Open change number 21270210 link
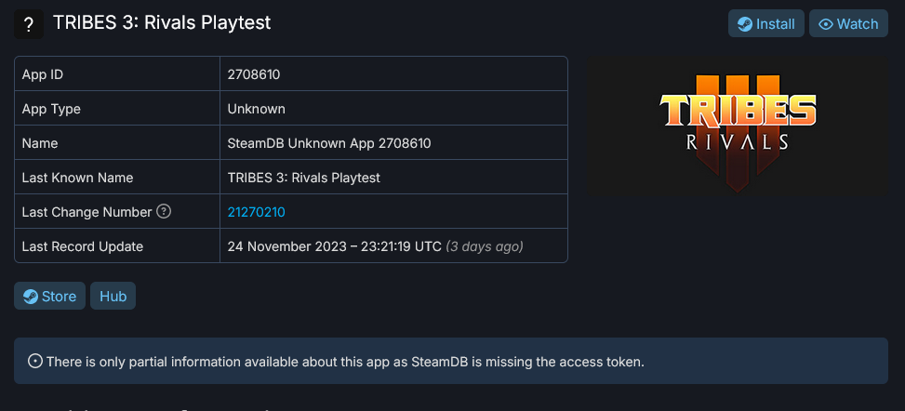This screenshot has width=905, height=411. pyautogui.click(x=256, y=212)
